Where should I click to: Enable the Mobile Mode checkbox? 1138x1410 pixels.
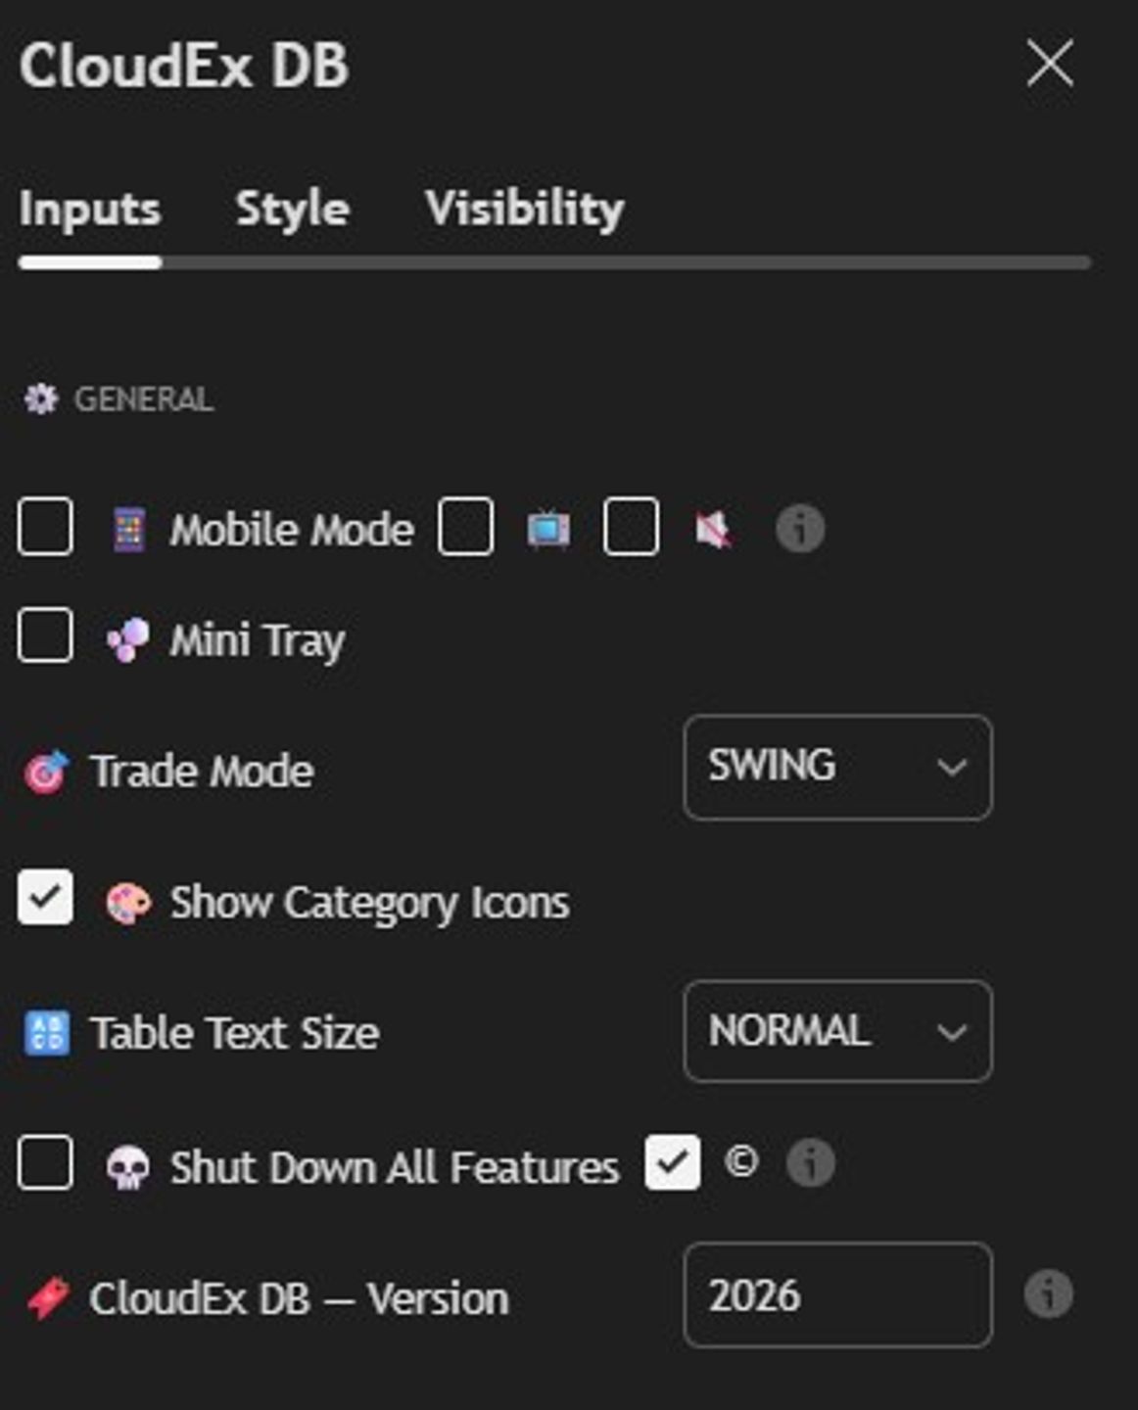pos(45,527)
